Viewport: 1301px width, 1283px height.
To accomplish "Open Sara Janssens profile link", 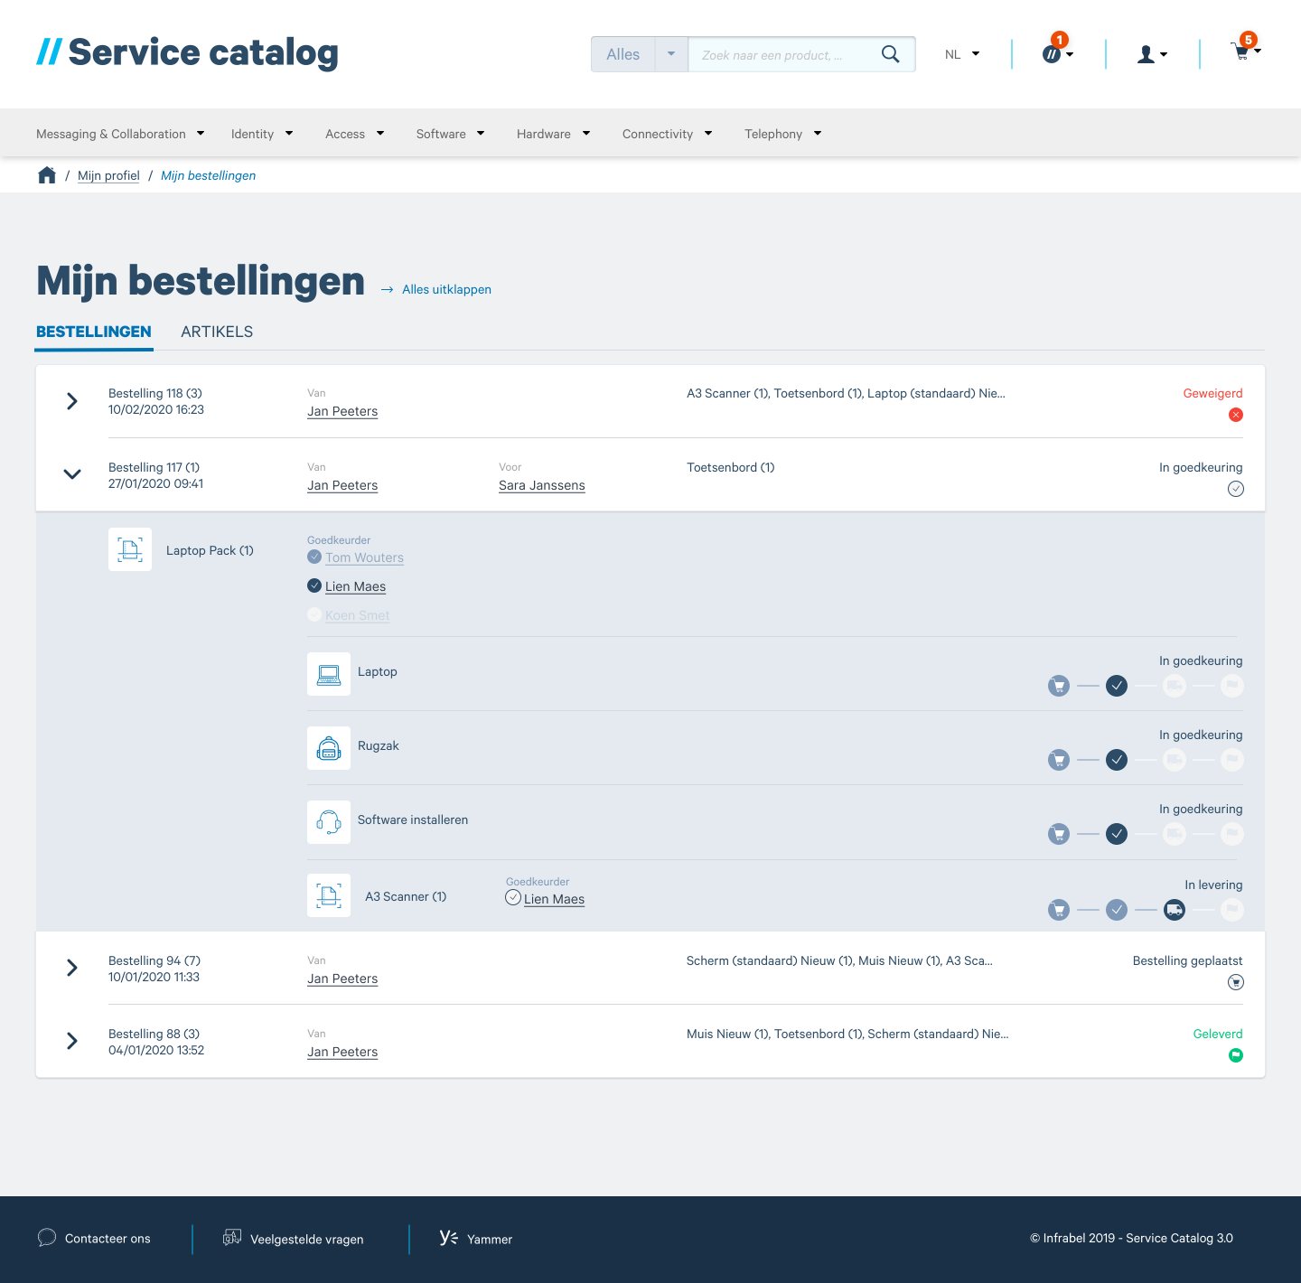I will 542,485.
